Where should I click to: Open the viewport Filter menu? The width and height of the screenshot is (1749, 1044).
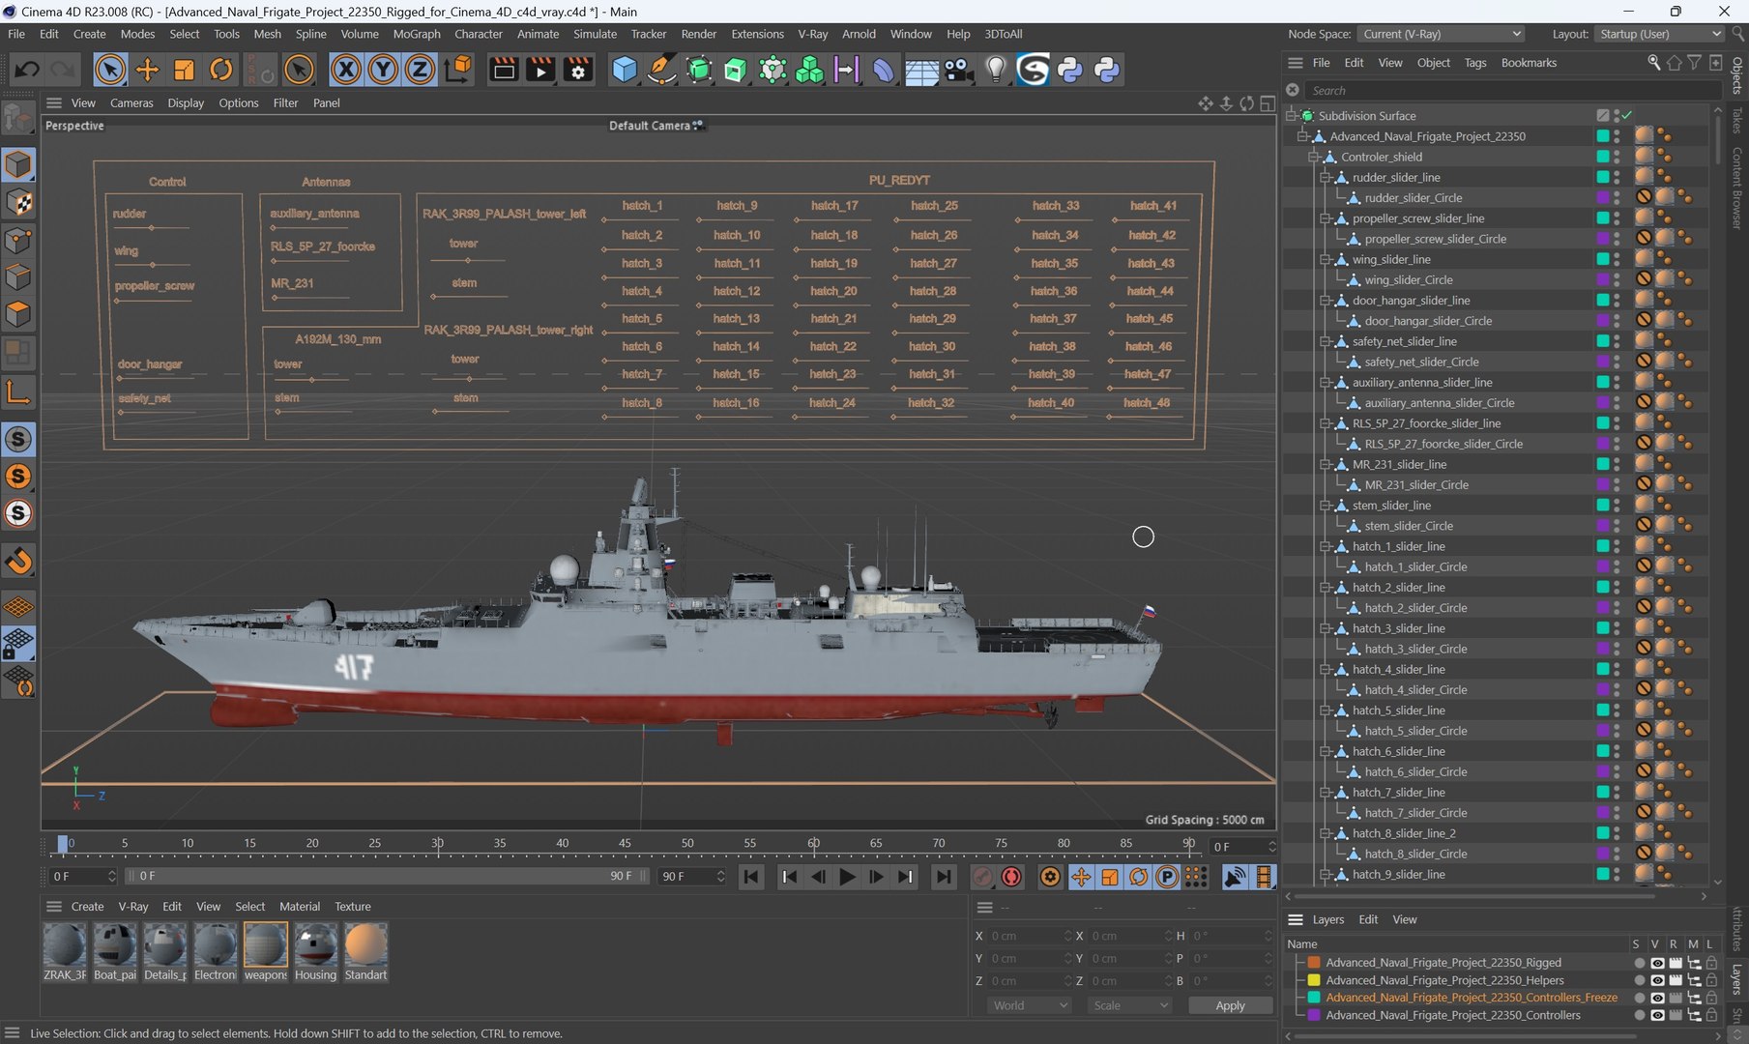(285, 102)
